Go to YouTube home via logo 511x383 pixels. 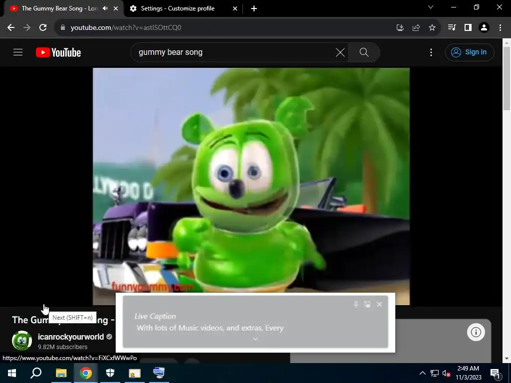click(58, 52)
